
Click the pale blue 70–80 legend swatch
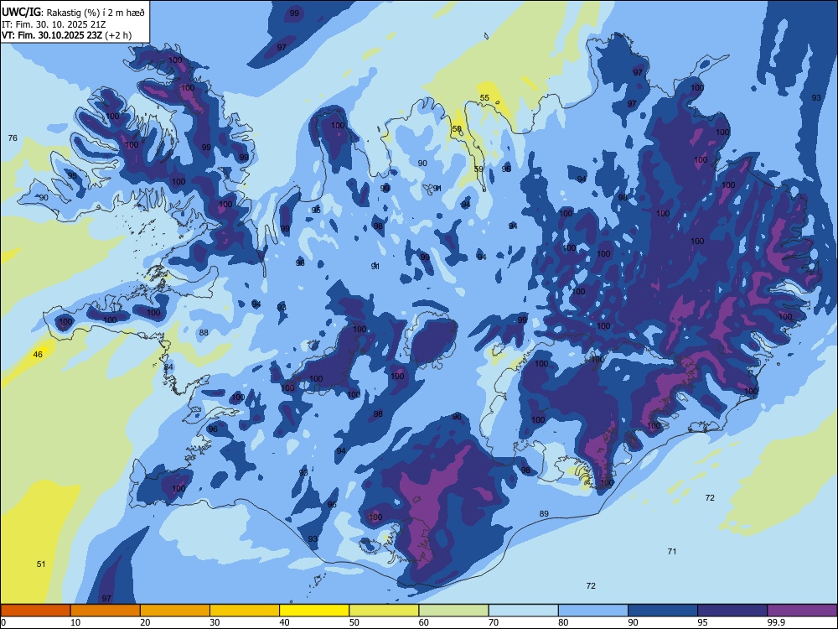524,611
